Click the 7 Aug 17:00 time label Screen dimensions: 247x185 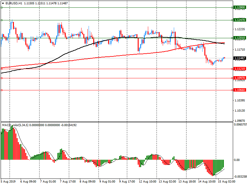click(x=68, y=182)
